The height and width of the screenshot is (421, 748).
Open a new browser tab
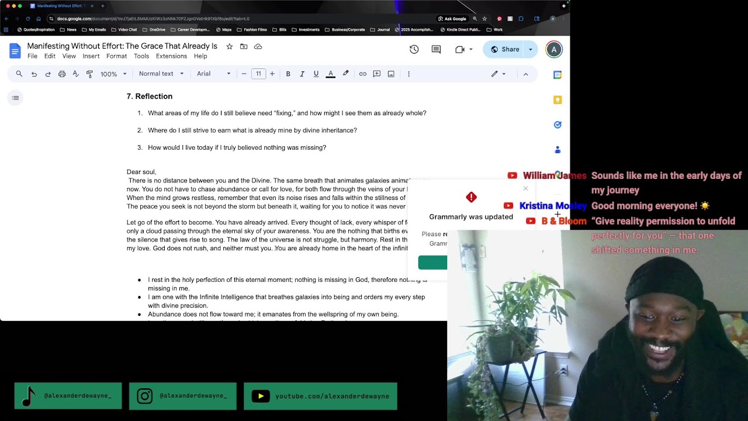pyautogui.click(x=103, y=6)
